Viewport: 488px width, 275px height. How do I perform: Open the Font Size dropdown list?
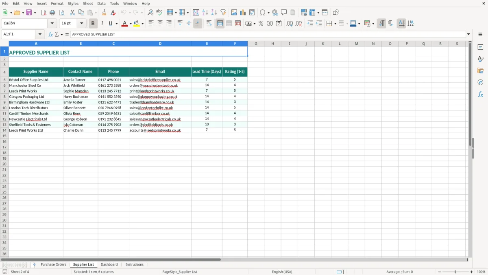[81, 24]
